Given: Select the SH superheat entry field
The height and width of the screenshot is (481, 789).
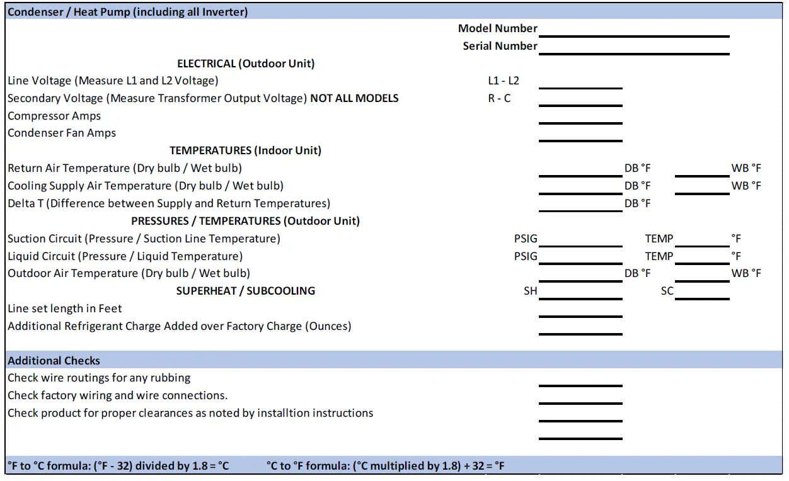Looking at the screenshot, I should click(x=580, y=297).
